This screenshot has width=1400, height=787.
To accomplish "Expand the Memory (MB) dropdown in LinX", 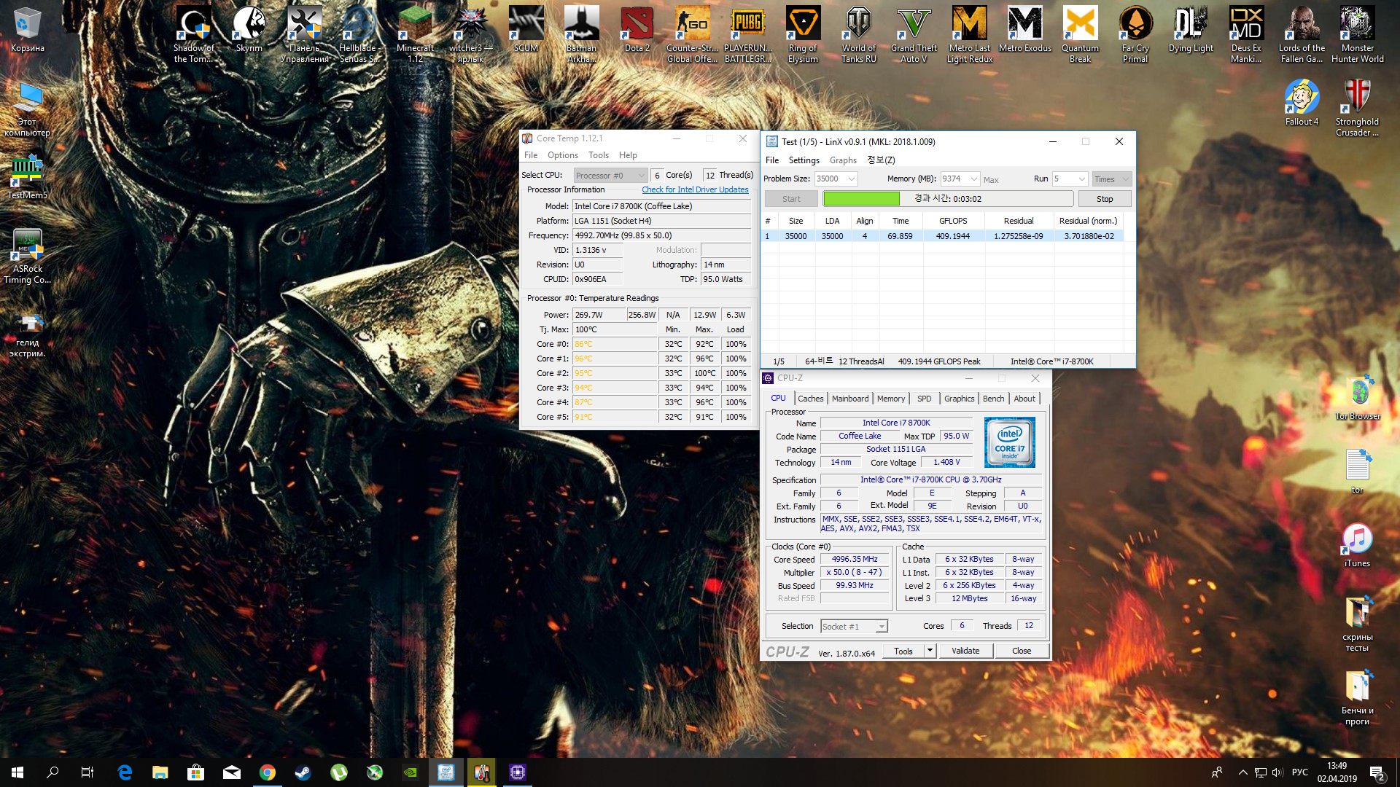I will pos(973,179).
